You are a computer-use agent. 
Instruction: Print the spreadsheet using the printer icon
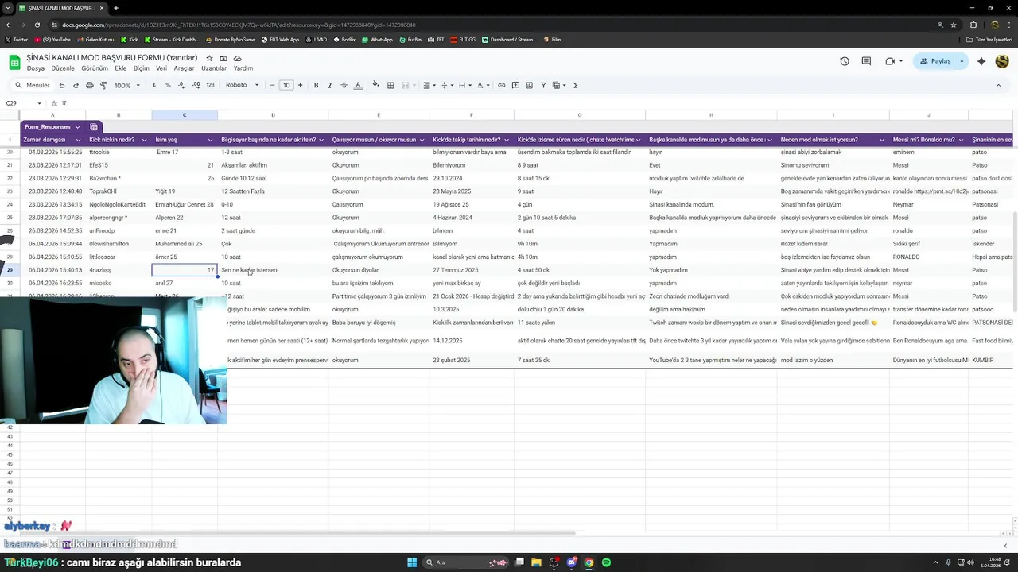[90, 85]
